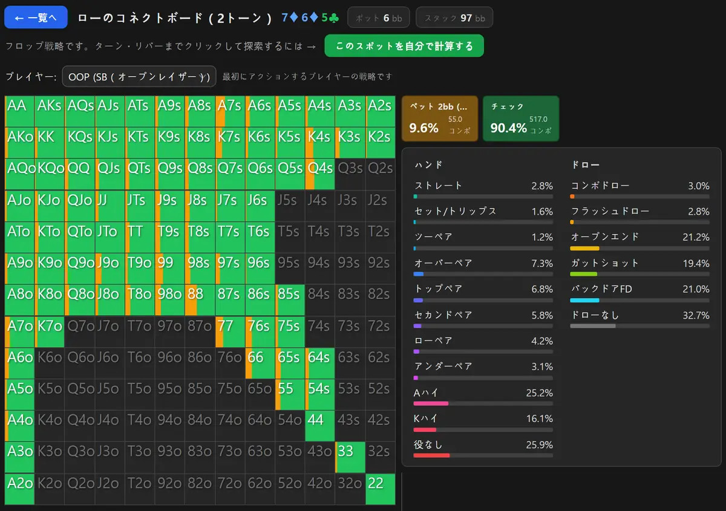The image size is (726, 511).
Task: Select the Q8o hand cell
Action: [80, 301]
